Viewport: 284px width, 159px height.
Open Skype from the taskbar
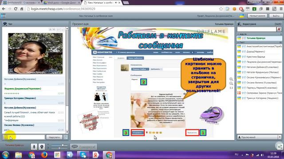[83, 155]
